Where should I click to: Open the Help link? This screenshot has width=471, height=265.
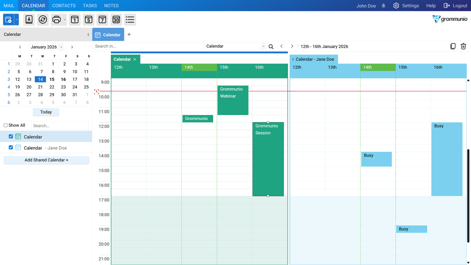431,6
